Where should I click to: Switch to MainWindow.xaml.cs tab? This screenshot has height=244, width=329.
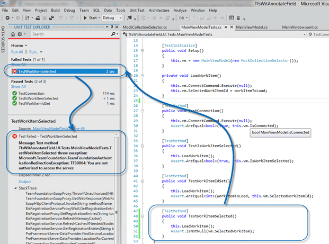coord(300,27)
